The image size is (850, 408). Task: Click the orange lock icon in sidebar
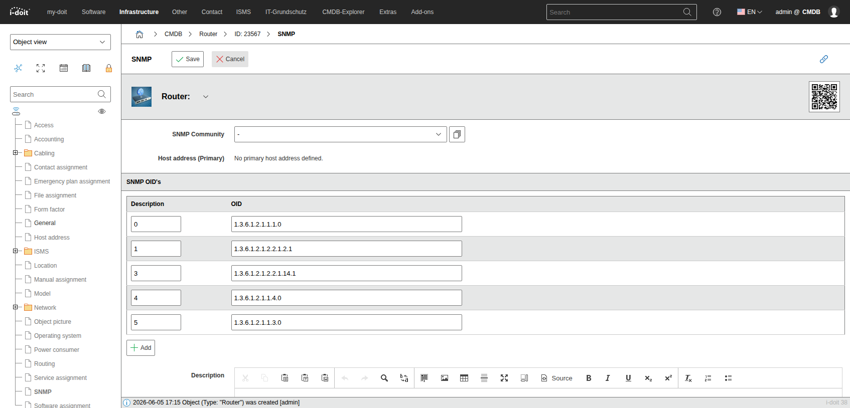(x=109, y=68)
